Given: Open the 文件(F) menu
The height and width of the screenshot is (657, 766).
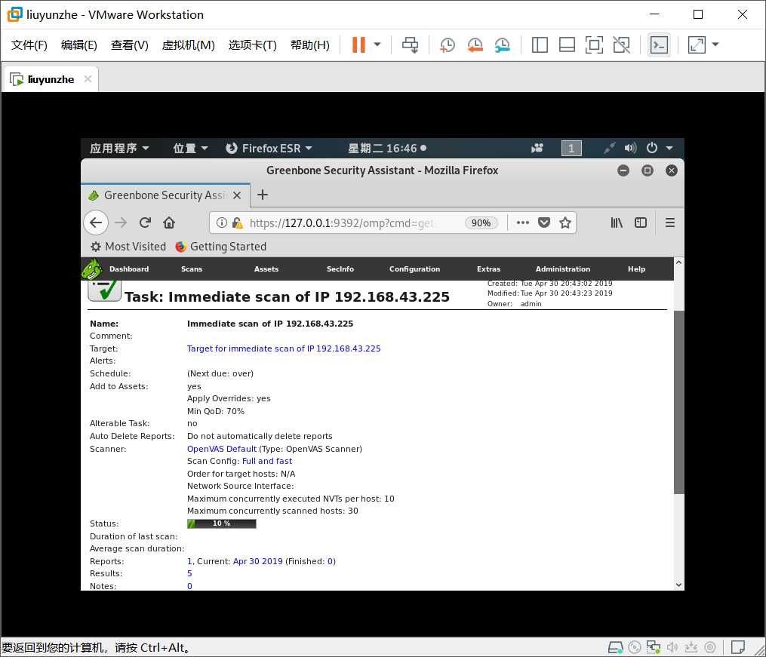Looking at the screenshot, I should coord(29,45).
